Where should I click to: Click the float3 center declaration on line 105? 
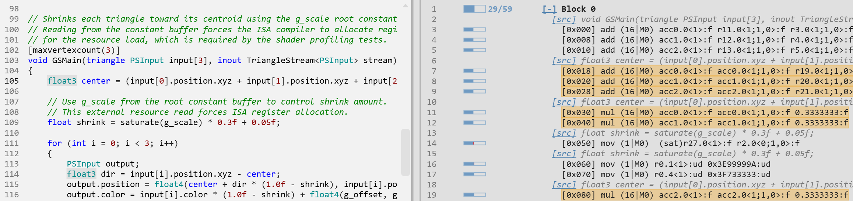click(x=222, y=81)
